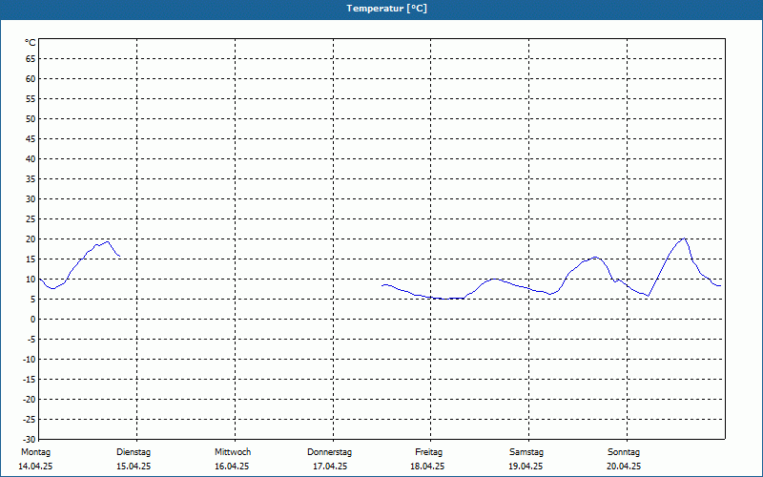Click the 20.04.25 date label

624,467
